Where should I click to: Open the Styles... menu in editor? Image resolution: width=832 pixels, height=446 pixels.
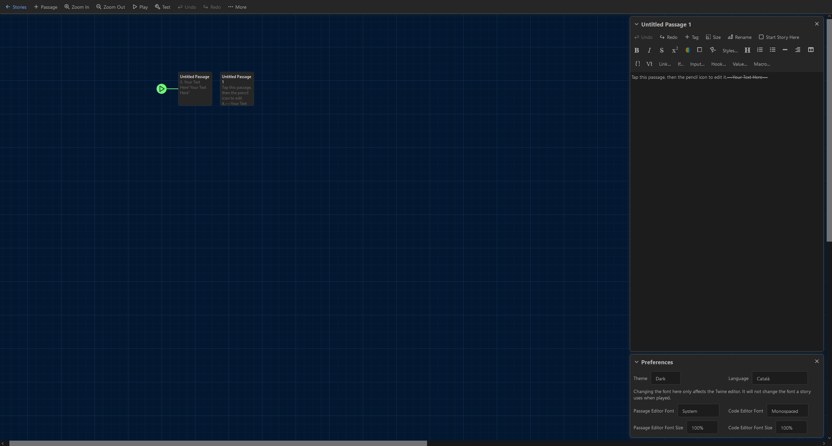pyautogui.click(x=730, y=51)
